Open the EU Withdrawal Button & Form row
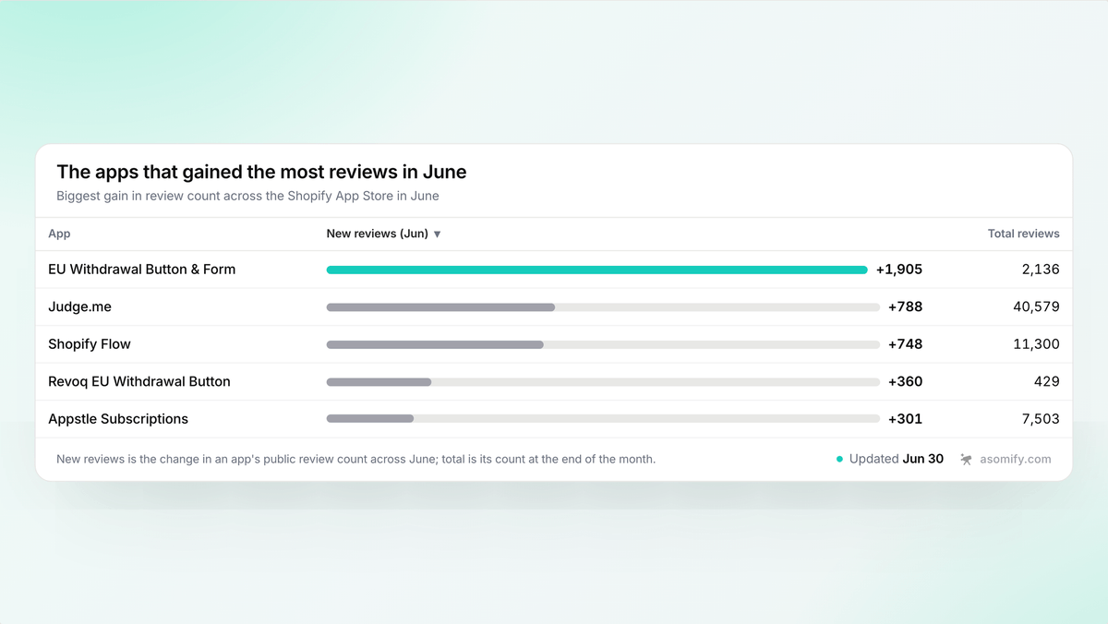The image size is (1108, 624). coord(554,270)
